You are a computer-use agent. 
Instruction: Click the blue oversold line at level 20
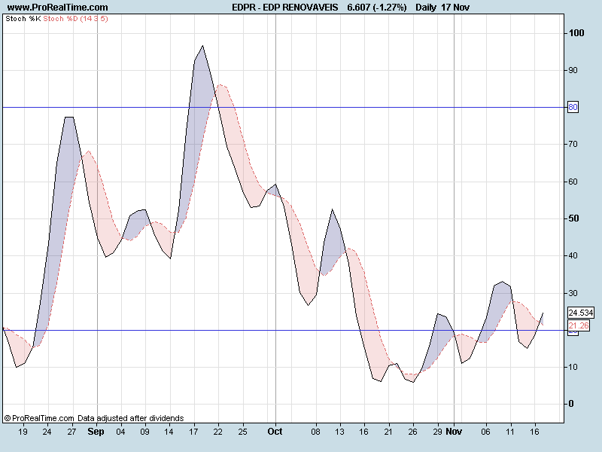pos(284,330)
